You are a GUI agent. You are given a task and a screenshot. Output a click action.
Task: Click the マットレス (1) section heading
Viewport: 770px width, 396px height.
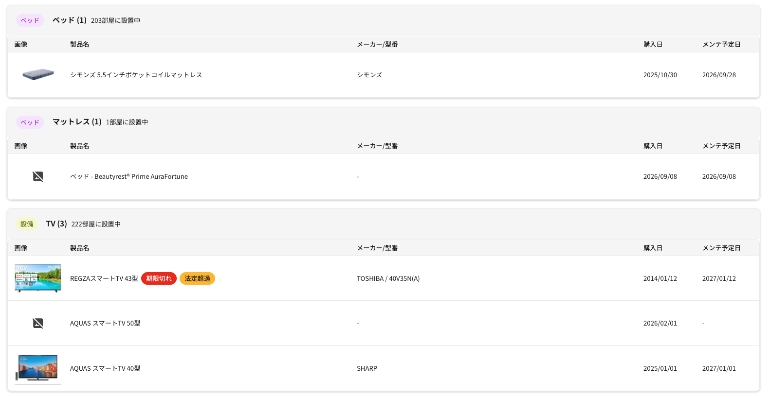77,121
